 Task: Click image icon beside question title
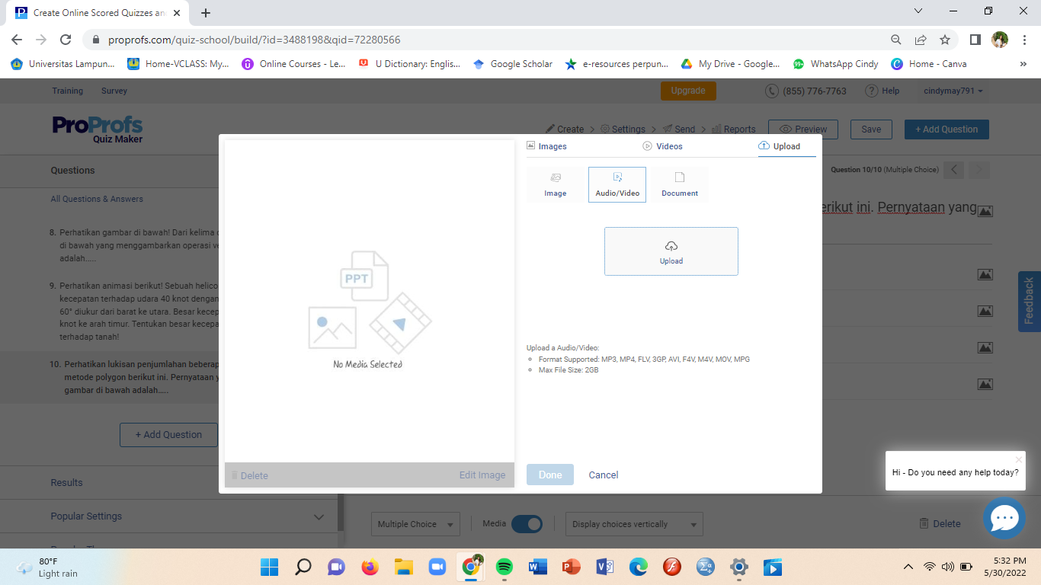point(985,211)
